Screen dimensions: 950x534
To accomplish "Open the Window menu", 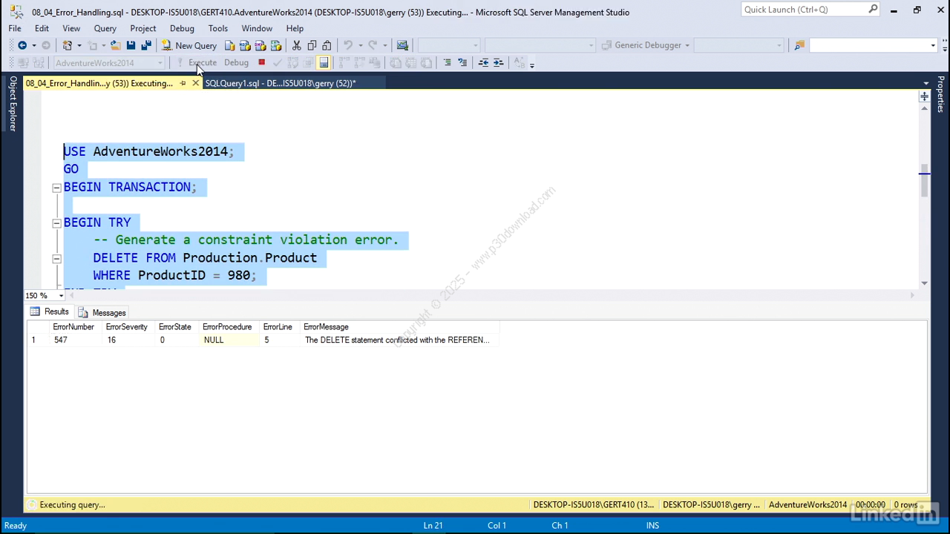I will click(257, 28).
